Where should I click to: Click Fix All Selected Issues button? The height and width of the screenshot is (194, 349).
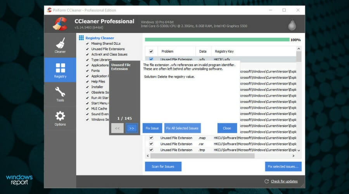click(182, 128)
